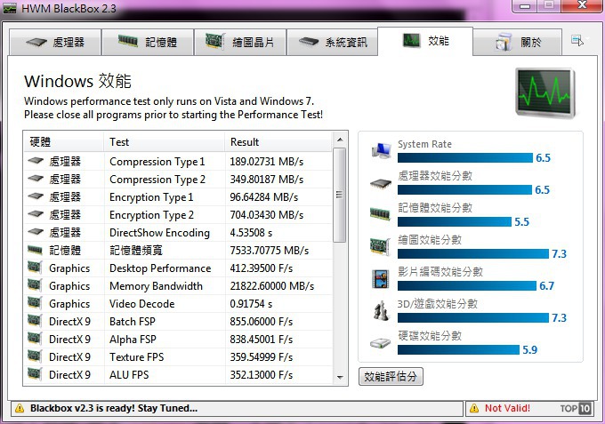Click the results list scroll up arrow
This screenshot has height=424, width=605.
pyautogui.click(x=340, y=140)
